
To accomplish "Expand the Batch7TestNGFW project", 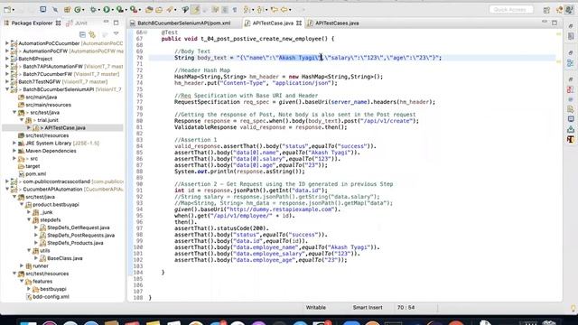I will [7, 81].
